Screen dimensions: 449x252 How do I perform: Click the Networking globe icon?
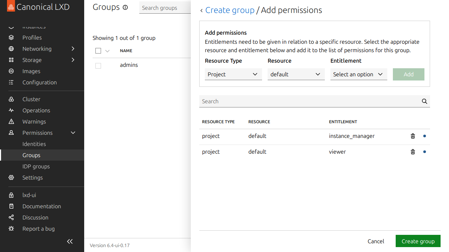11,49
